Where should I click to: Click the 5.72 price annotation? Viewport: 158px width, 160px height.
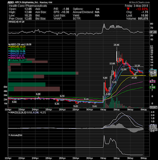[62, 96]
